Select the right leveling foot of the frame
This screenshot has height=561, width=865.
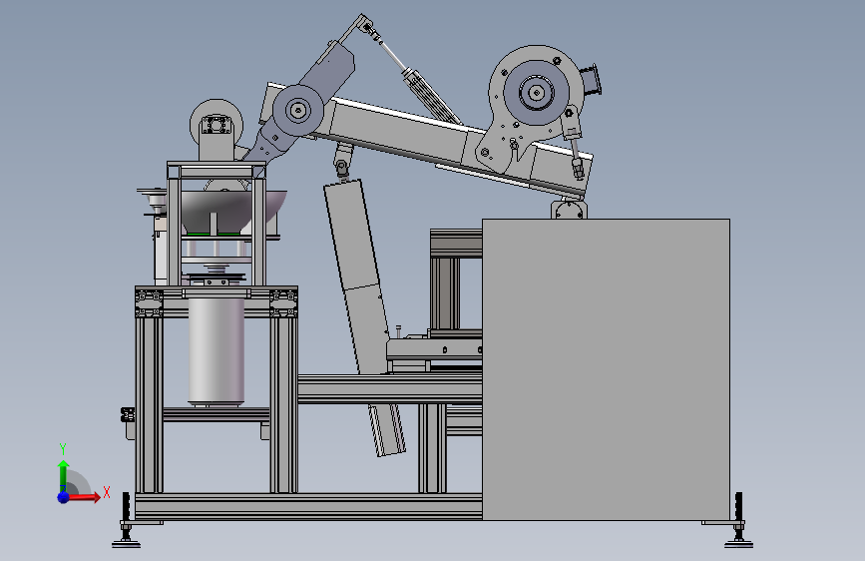coord(738,533)
